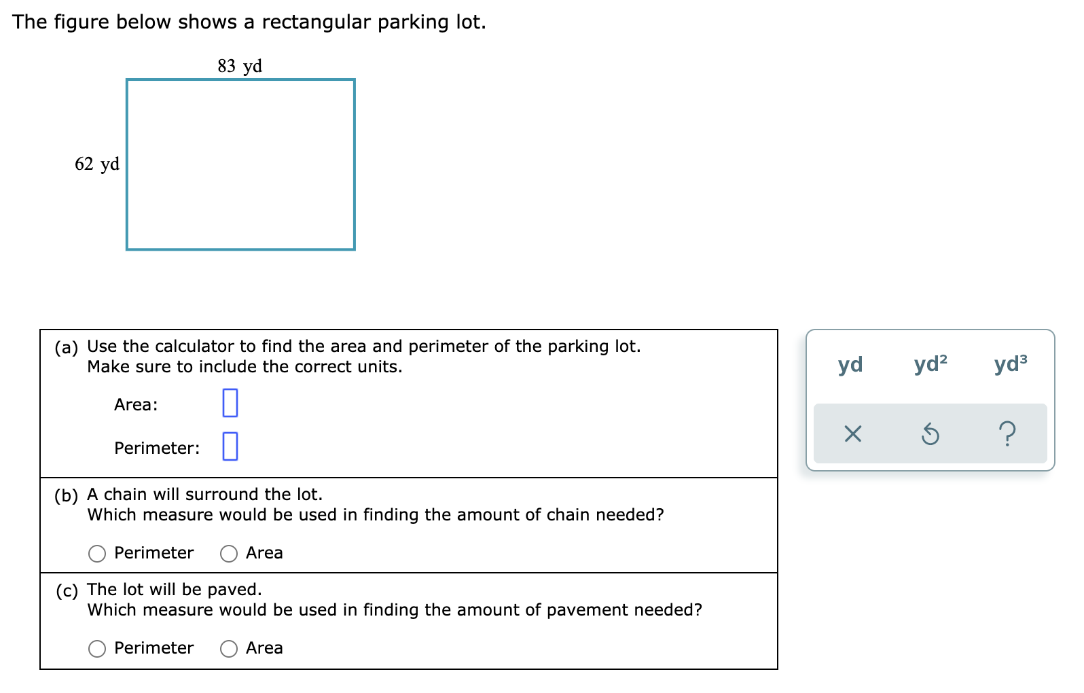Select Perimeter for the chain question
Viewport: 1084px width, 693px height.
(97, 553)
